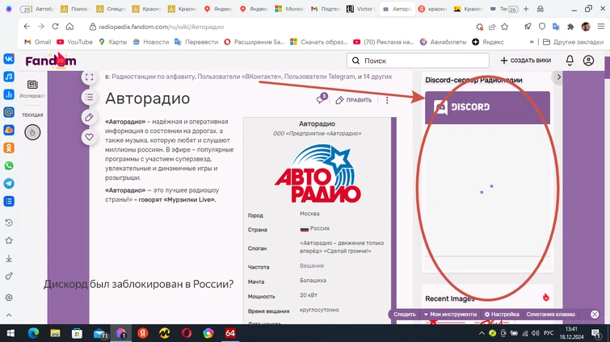Click СОЗДАТЬ ВИКИ button
The width and height of the screenshot is (610, 342).
coord(526,60)
